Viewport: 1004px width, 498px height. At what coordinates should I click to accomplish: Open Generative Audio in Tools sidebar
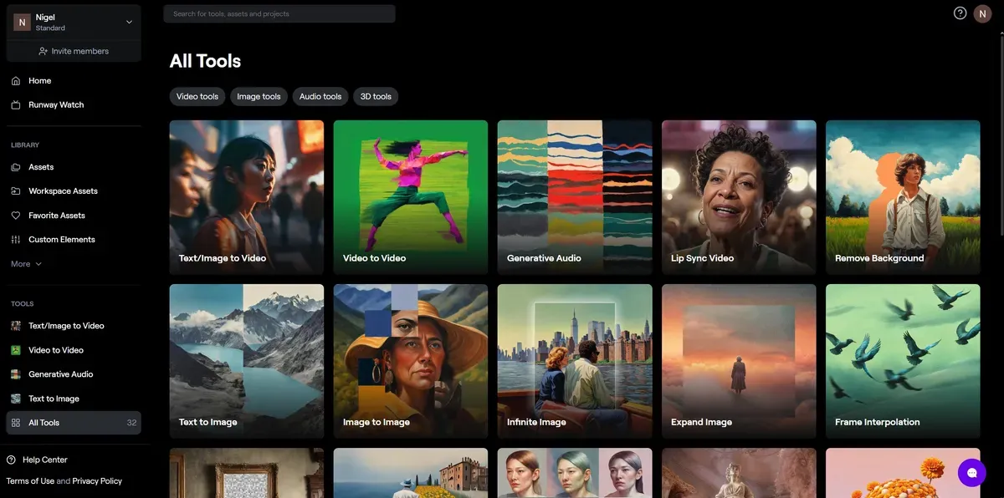(x=60, y=374)
